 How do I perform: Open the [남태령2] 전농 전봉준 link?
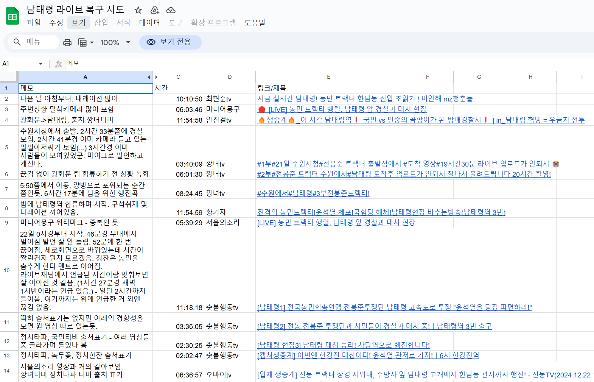coord(374,326)
